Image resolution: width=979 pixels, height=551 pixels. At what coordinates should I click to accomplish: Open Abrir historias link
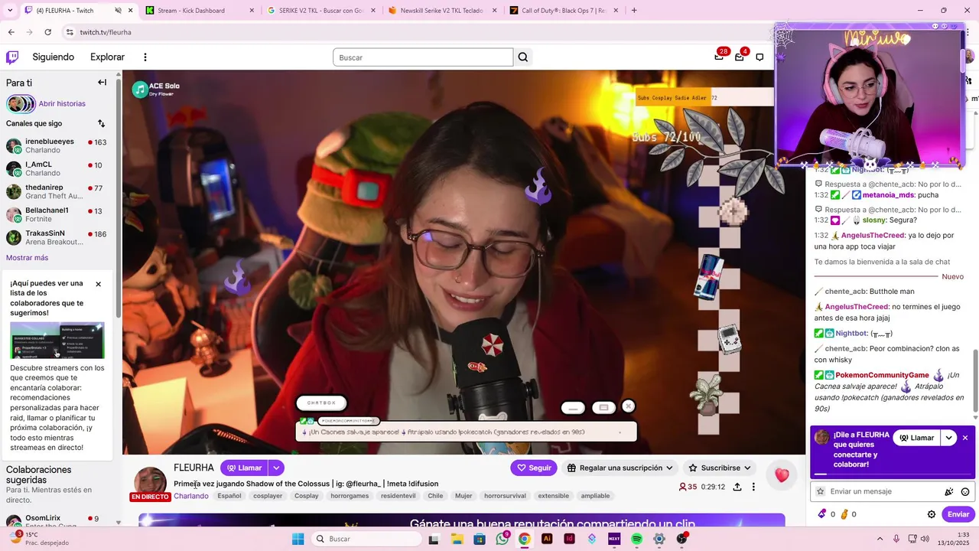pos(62,103)
